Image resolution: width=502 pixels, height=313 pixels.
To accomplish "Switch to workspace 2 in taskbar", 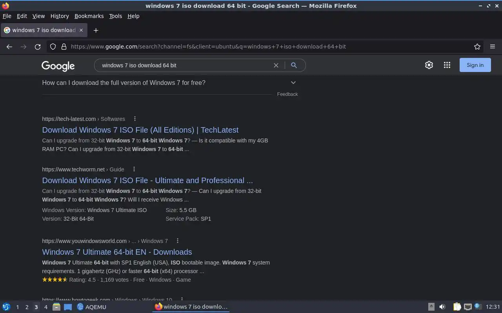I will click(27, 307).
